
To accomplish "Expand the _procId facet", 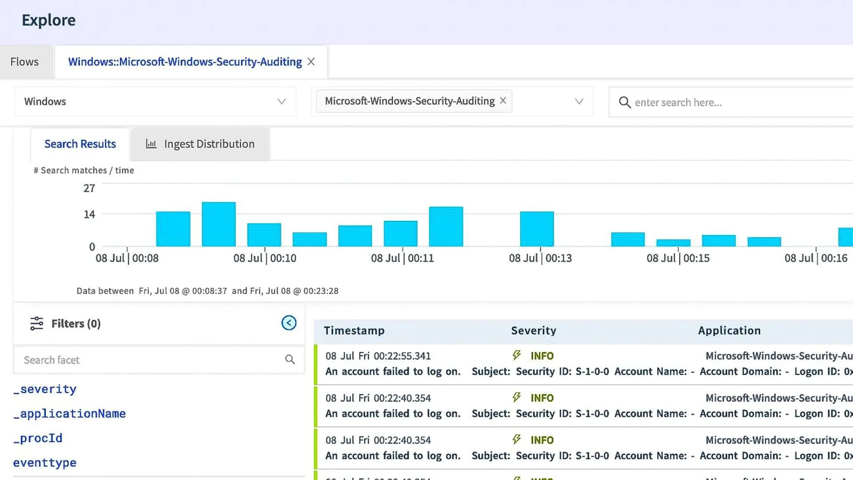I will (38, 438).
